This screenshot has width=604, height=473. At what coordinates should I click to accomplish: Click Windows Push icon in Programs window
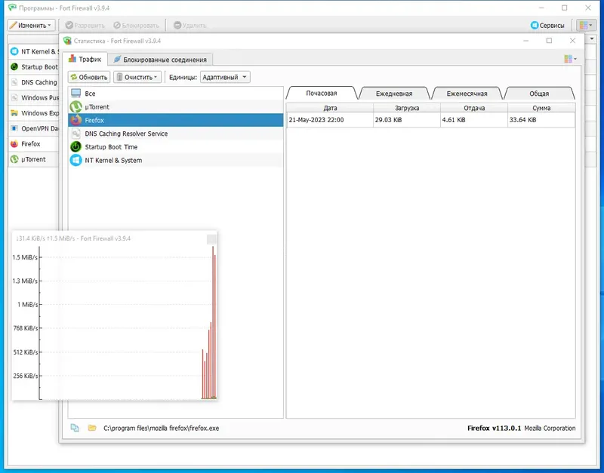pos(14,98)
